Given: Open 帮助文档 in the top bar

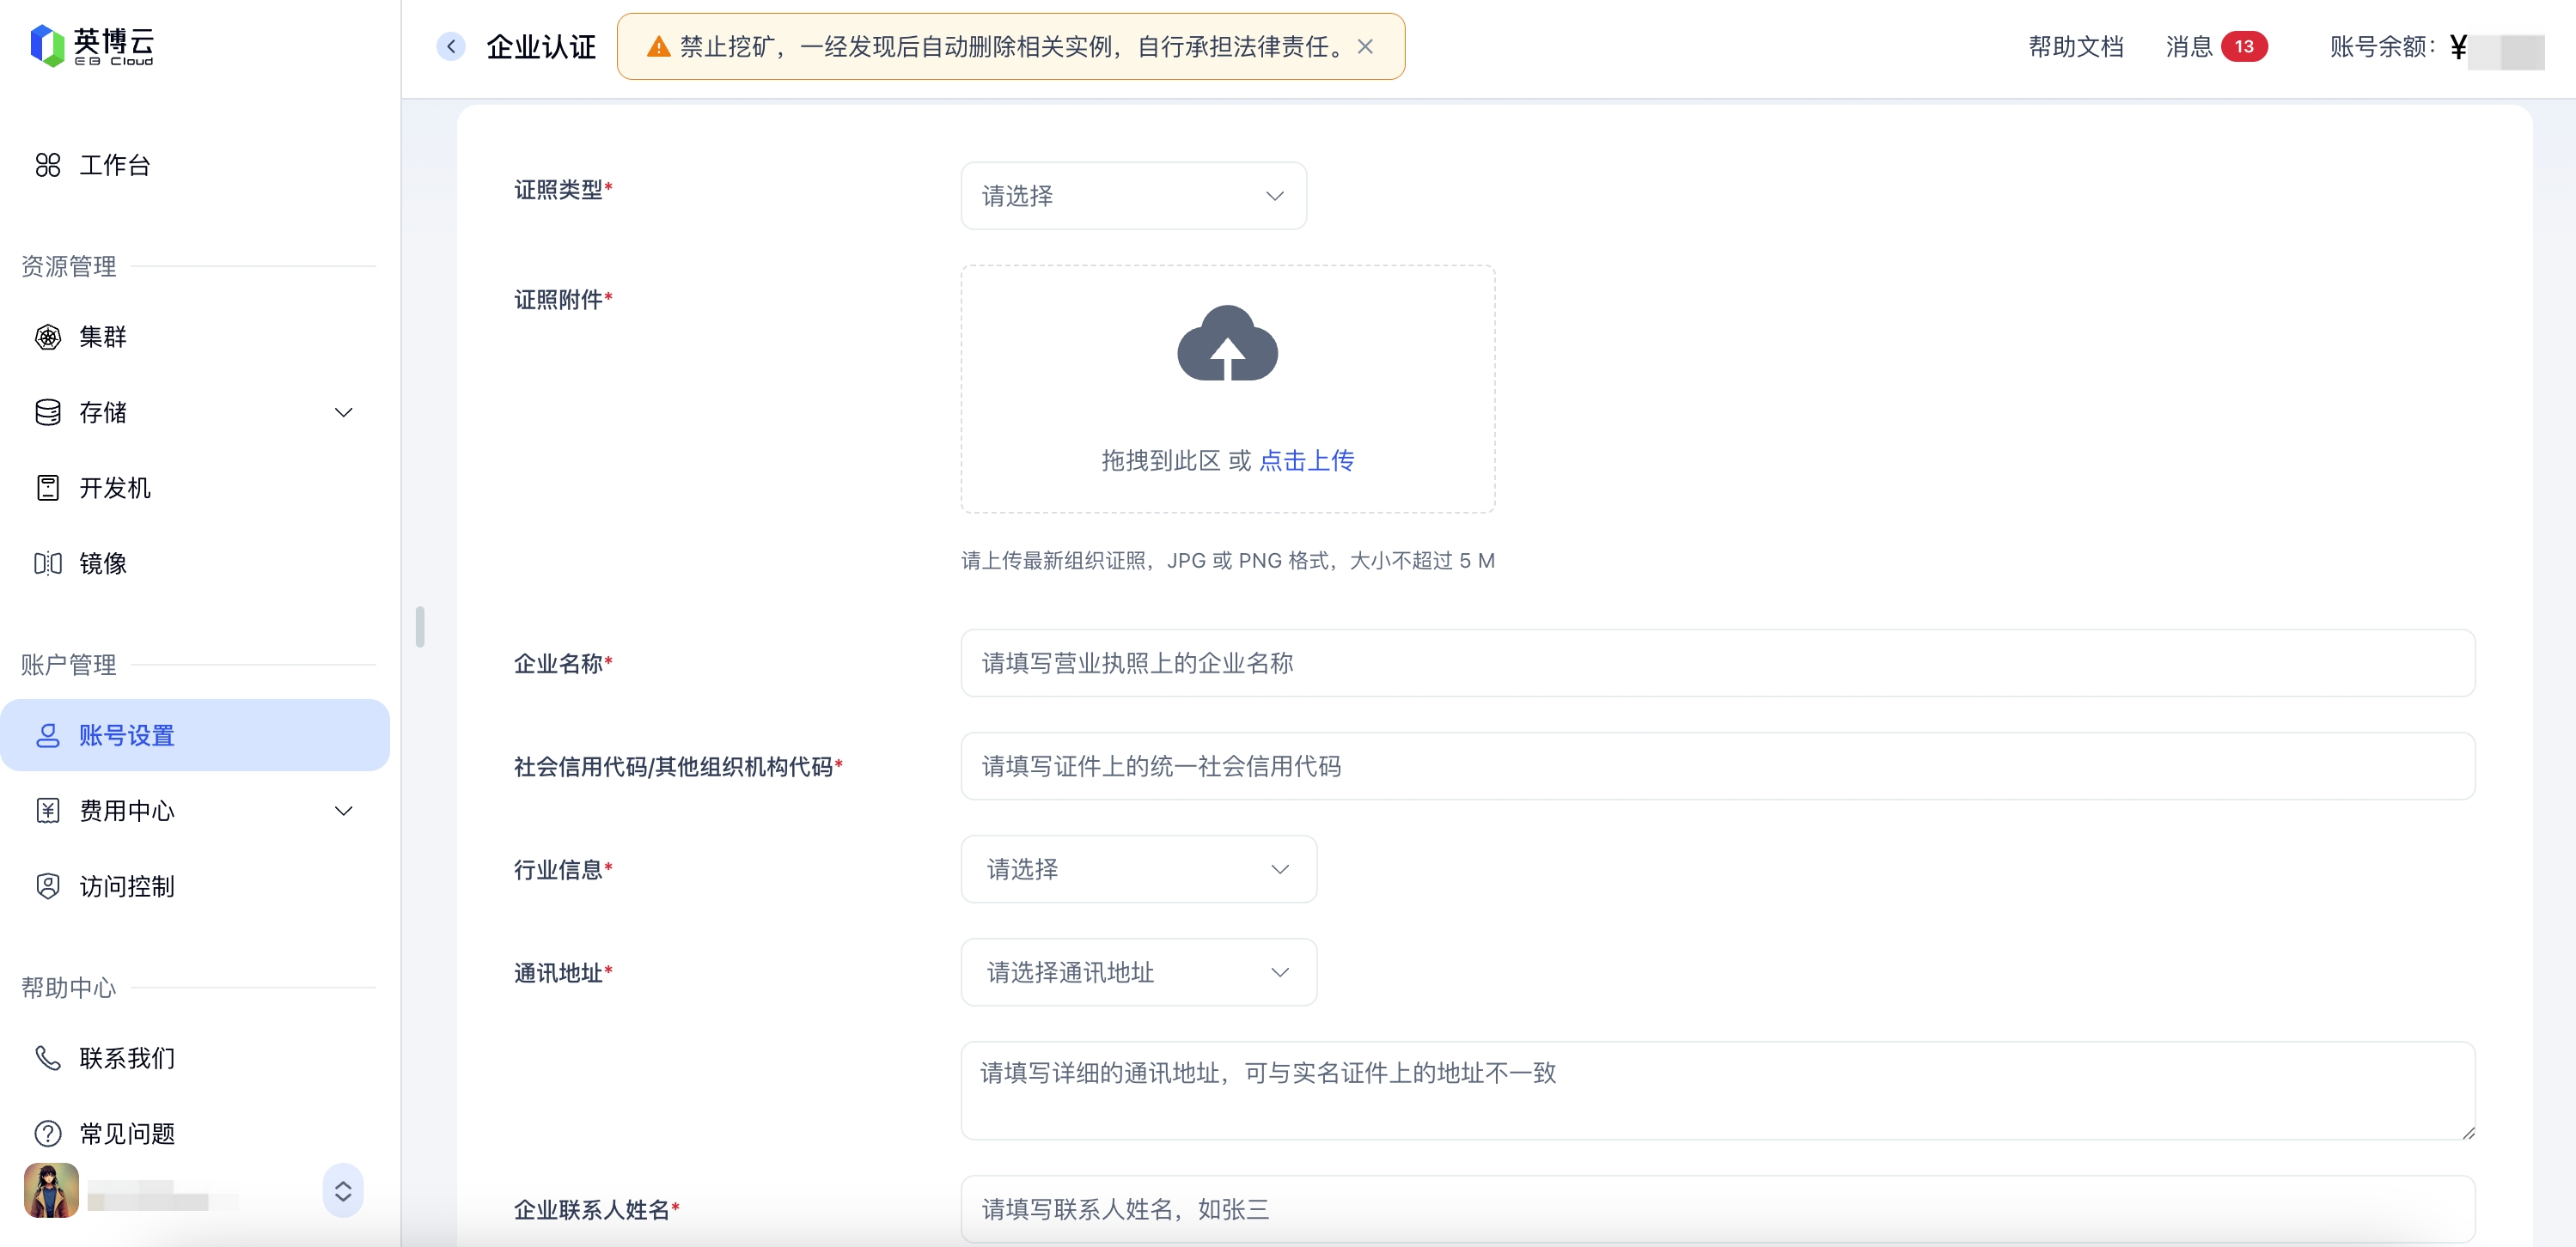Looking at the screenshot, I should (x=2075, y=46).
